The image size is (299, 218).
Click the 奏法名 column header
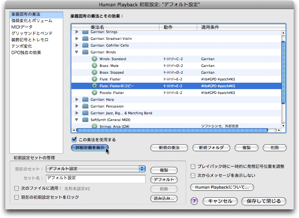click(115, 27)
